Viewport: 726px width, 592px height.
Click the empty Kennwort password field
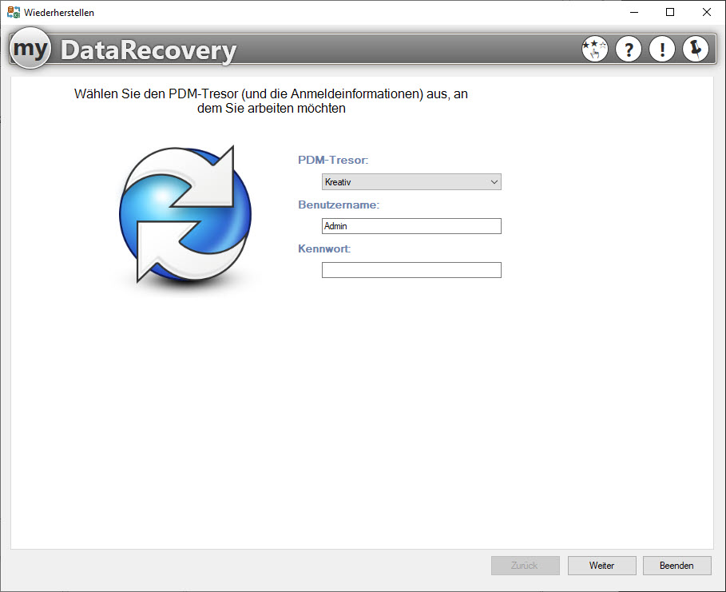coord(411,270)
